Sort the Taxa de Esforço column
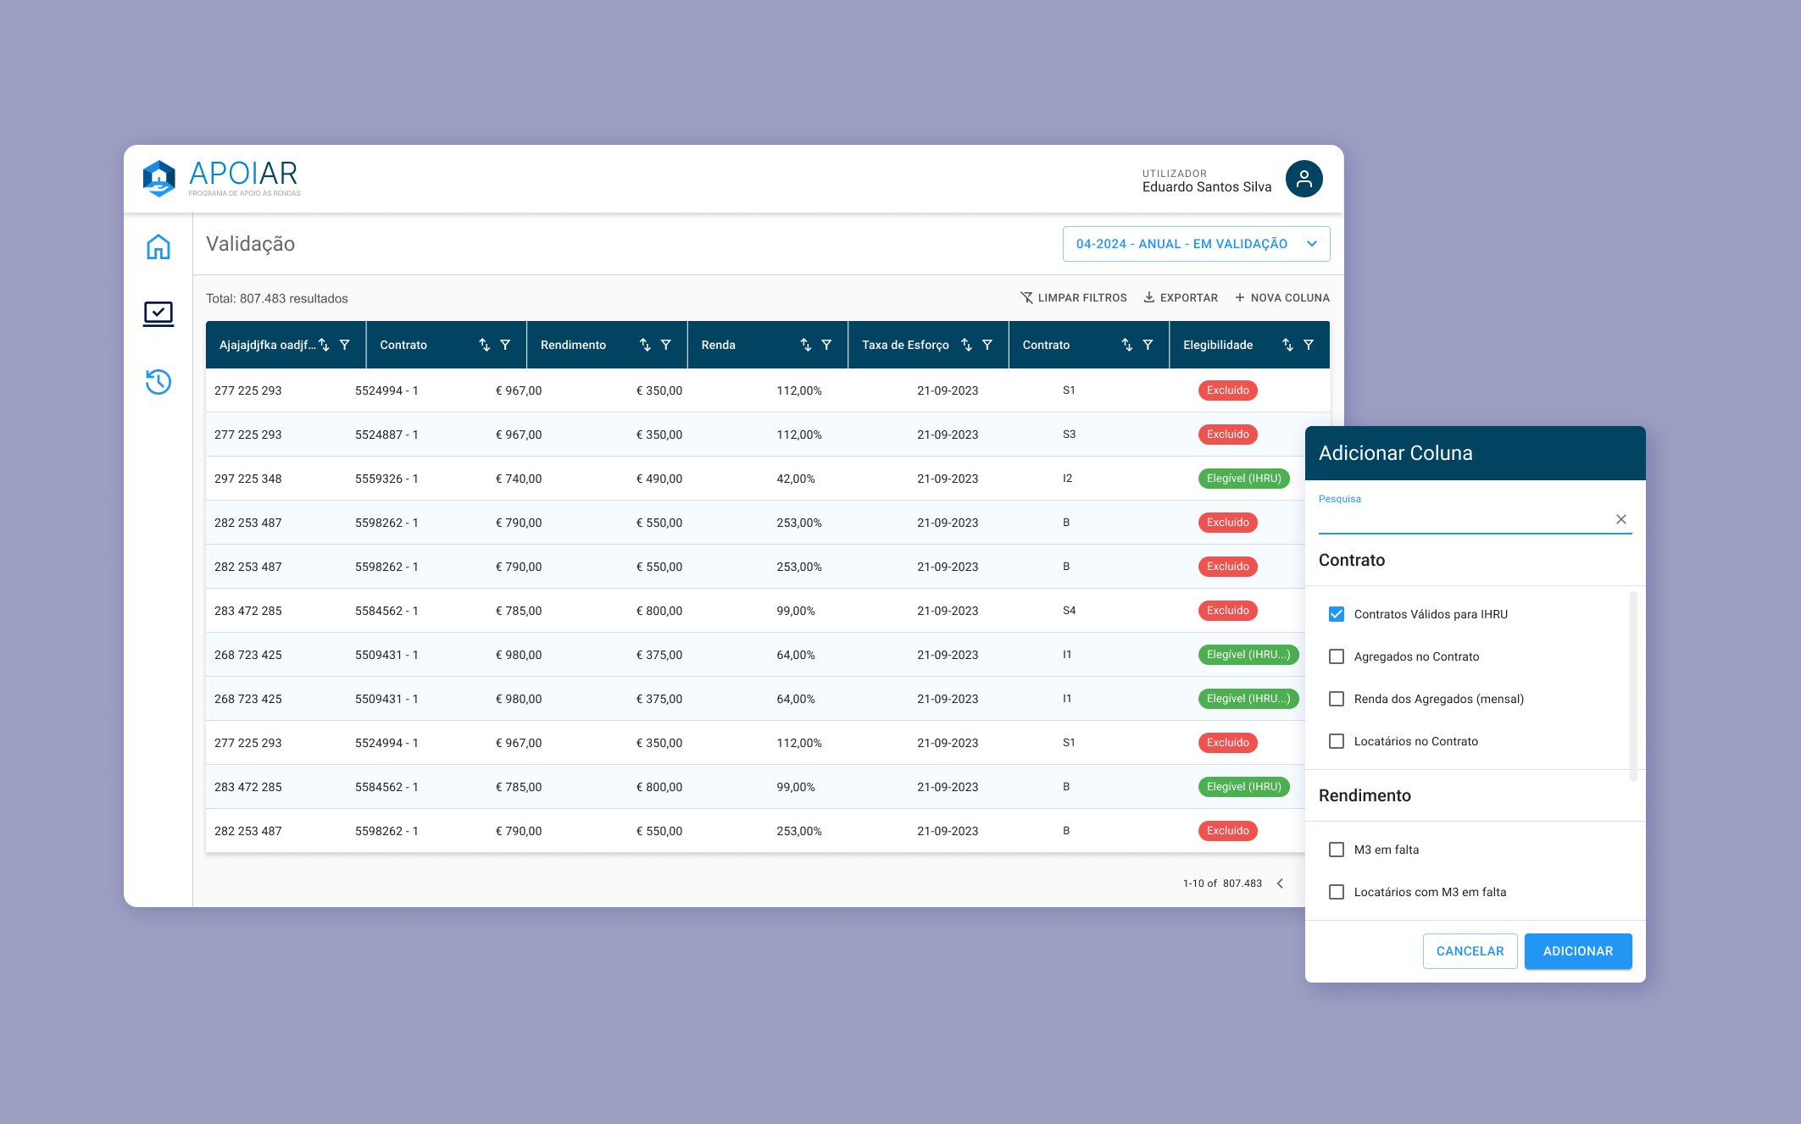Viewport: 1801px width, 1124px height. (x=966, y=345)
